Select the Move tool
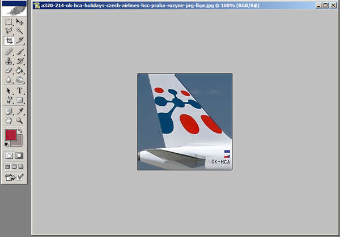Image resolution: width=340 pixels, height=237 pixels. click(x=19, y=22)
